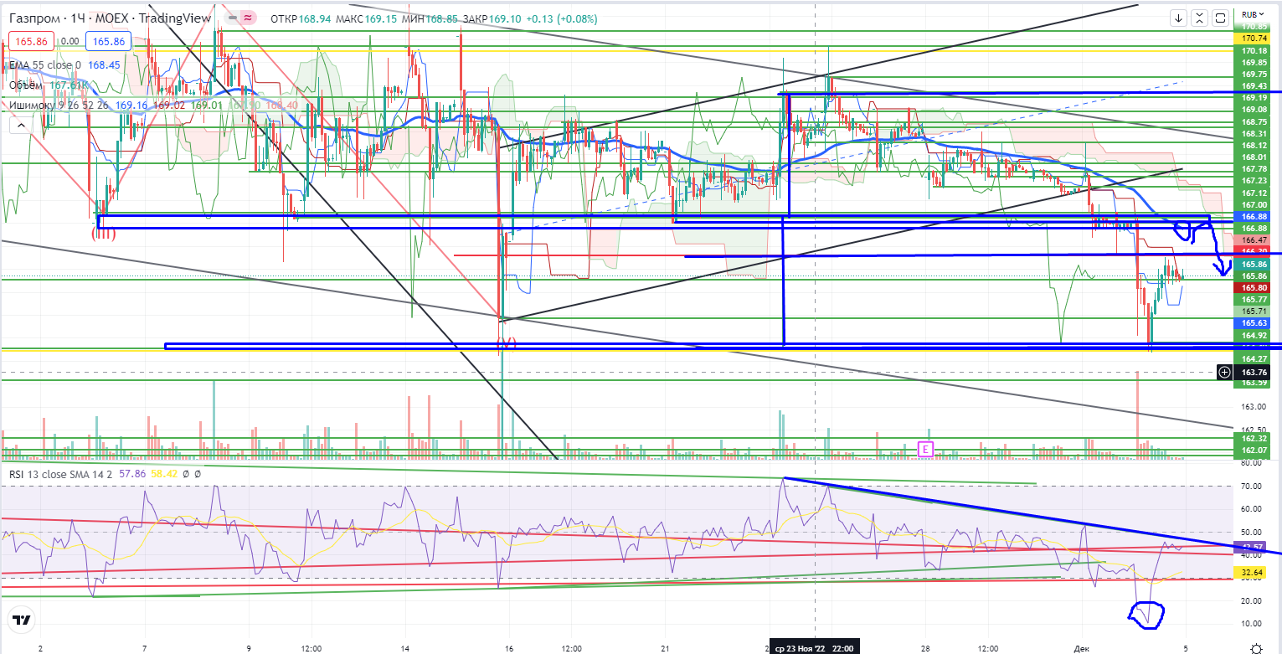The height and width of the screenshot is (654, 1282).
Task: Click the purple E earnings marker
Action: tap(925, 449)
